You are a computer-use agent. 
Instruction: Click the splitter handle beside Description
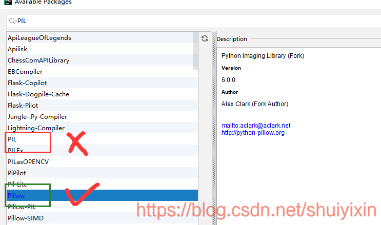pos(214,128)
